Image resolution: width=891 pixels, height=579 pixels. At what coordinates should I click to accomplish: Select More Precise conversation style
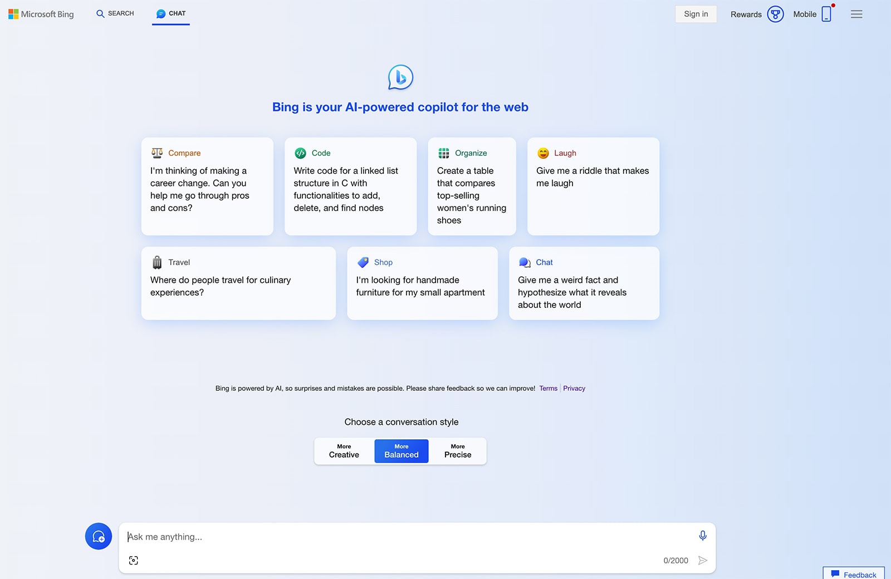(458, 451)
